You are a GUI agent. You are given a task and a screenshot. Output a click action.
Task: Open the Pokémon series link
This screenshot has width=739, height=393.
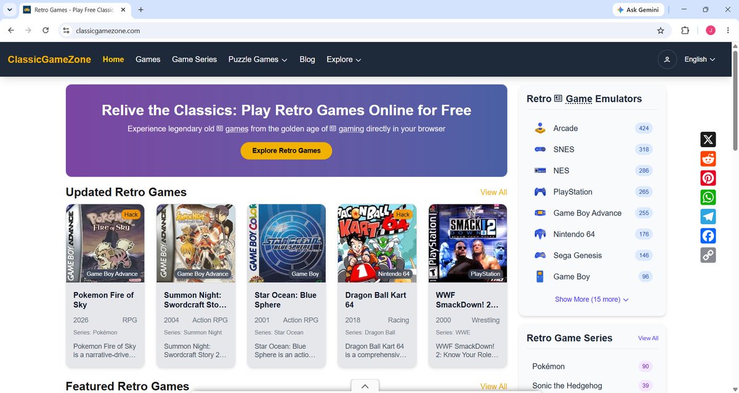tap(548, 367)
